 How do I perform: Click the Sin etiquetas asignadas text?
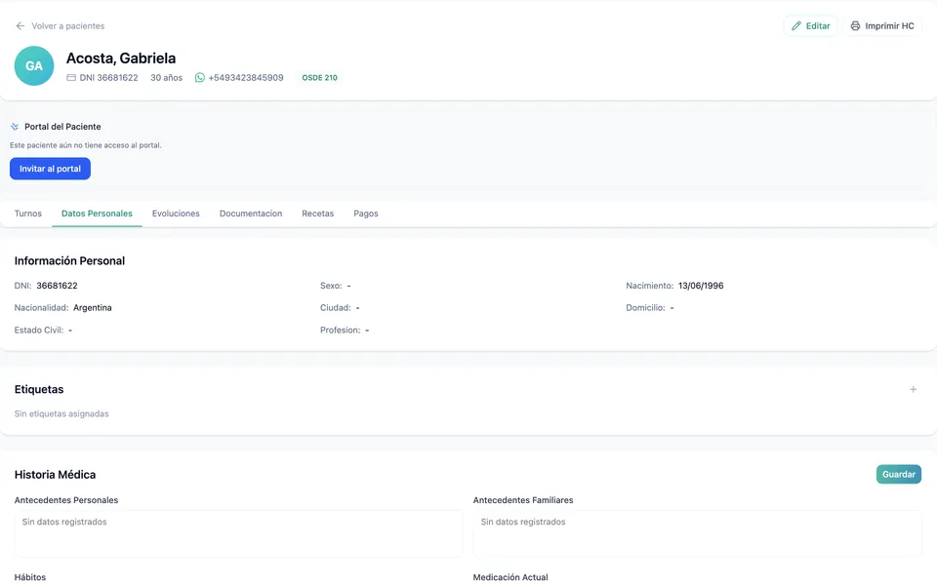[x=61, y=413]
